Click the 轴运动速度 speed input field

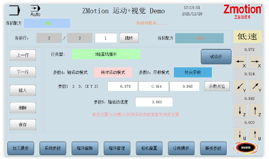[154, 102]
